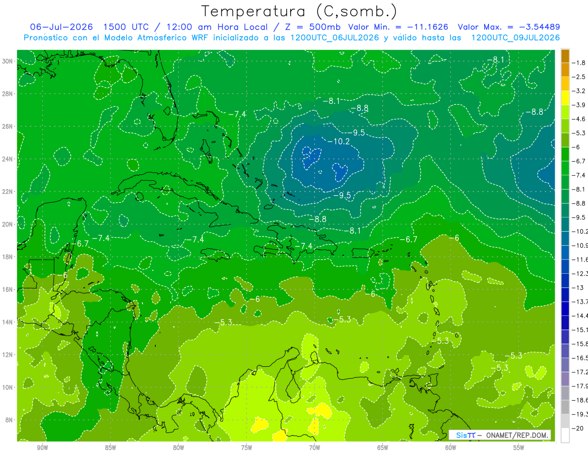Click the "24N" latitude axis label
Viewport: 588px width, 454px height.
coord(8,159)
